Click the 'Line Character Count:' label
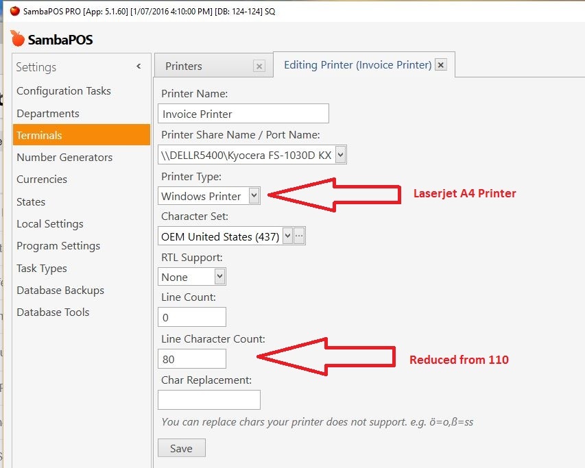 [213, 338]
